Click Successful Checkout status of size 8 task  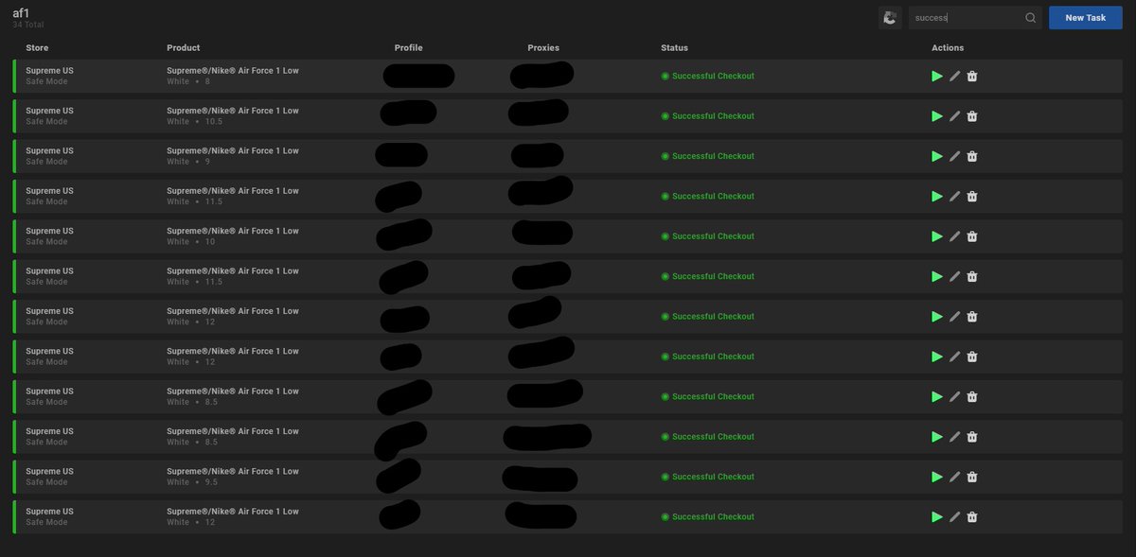coord(708,77)
